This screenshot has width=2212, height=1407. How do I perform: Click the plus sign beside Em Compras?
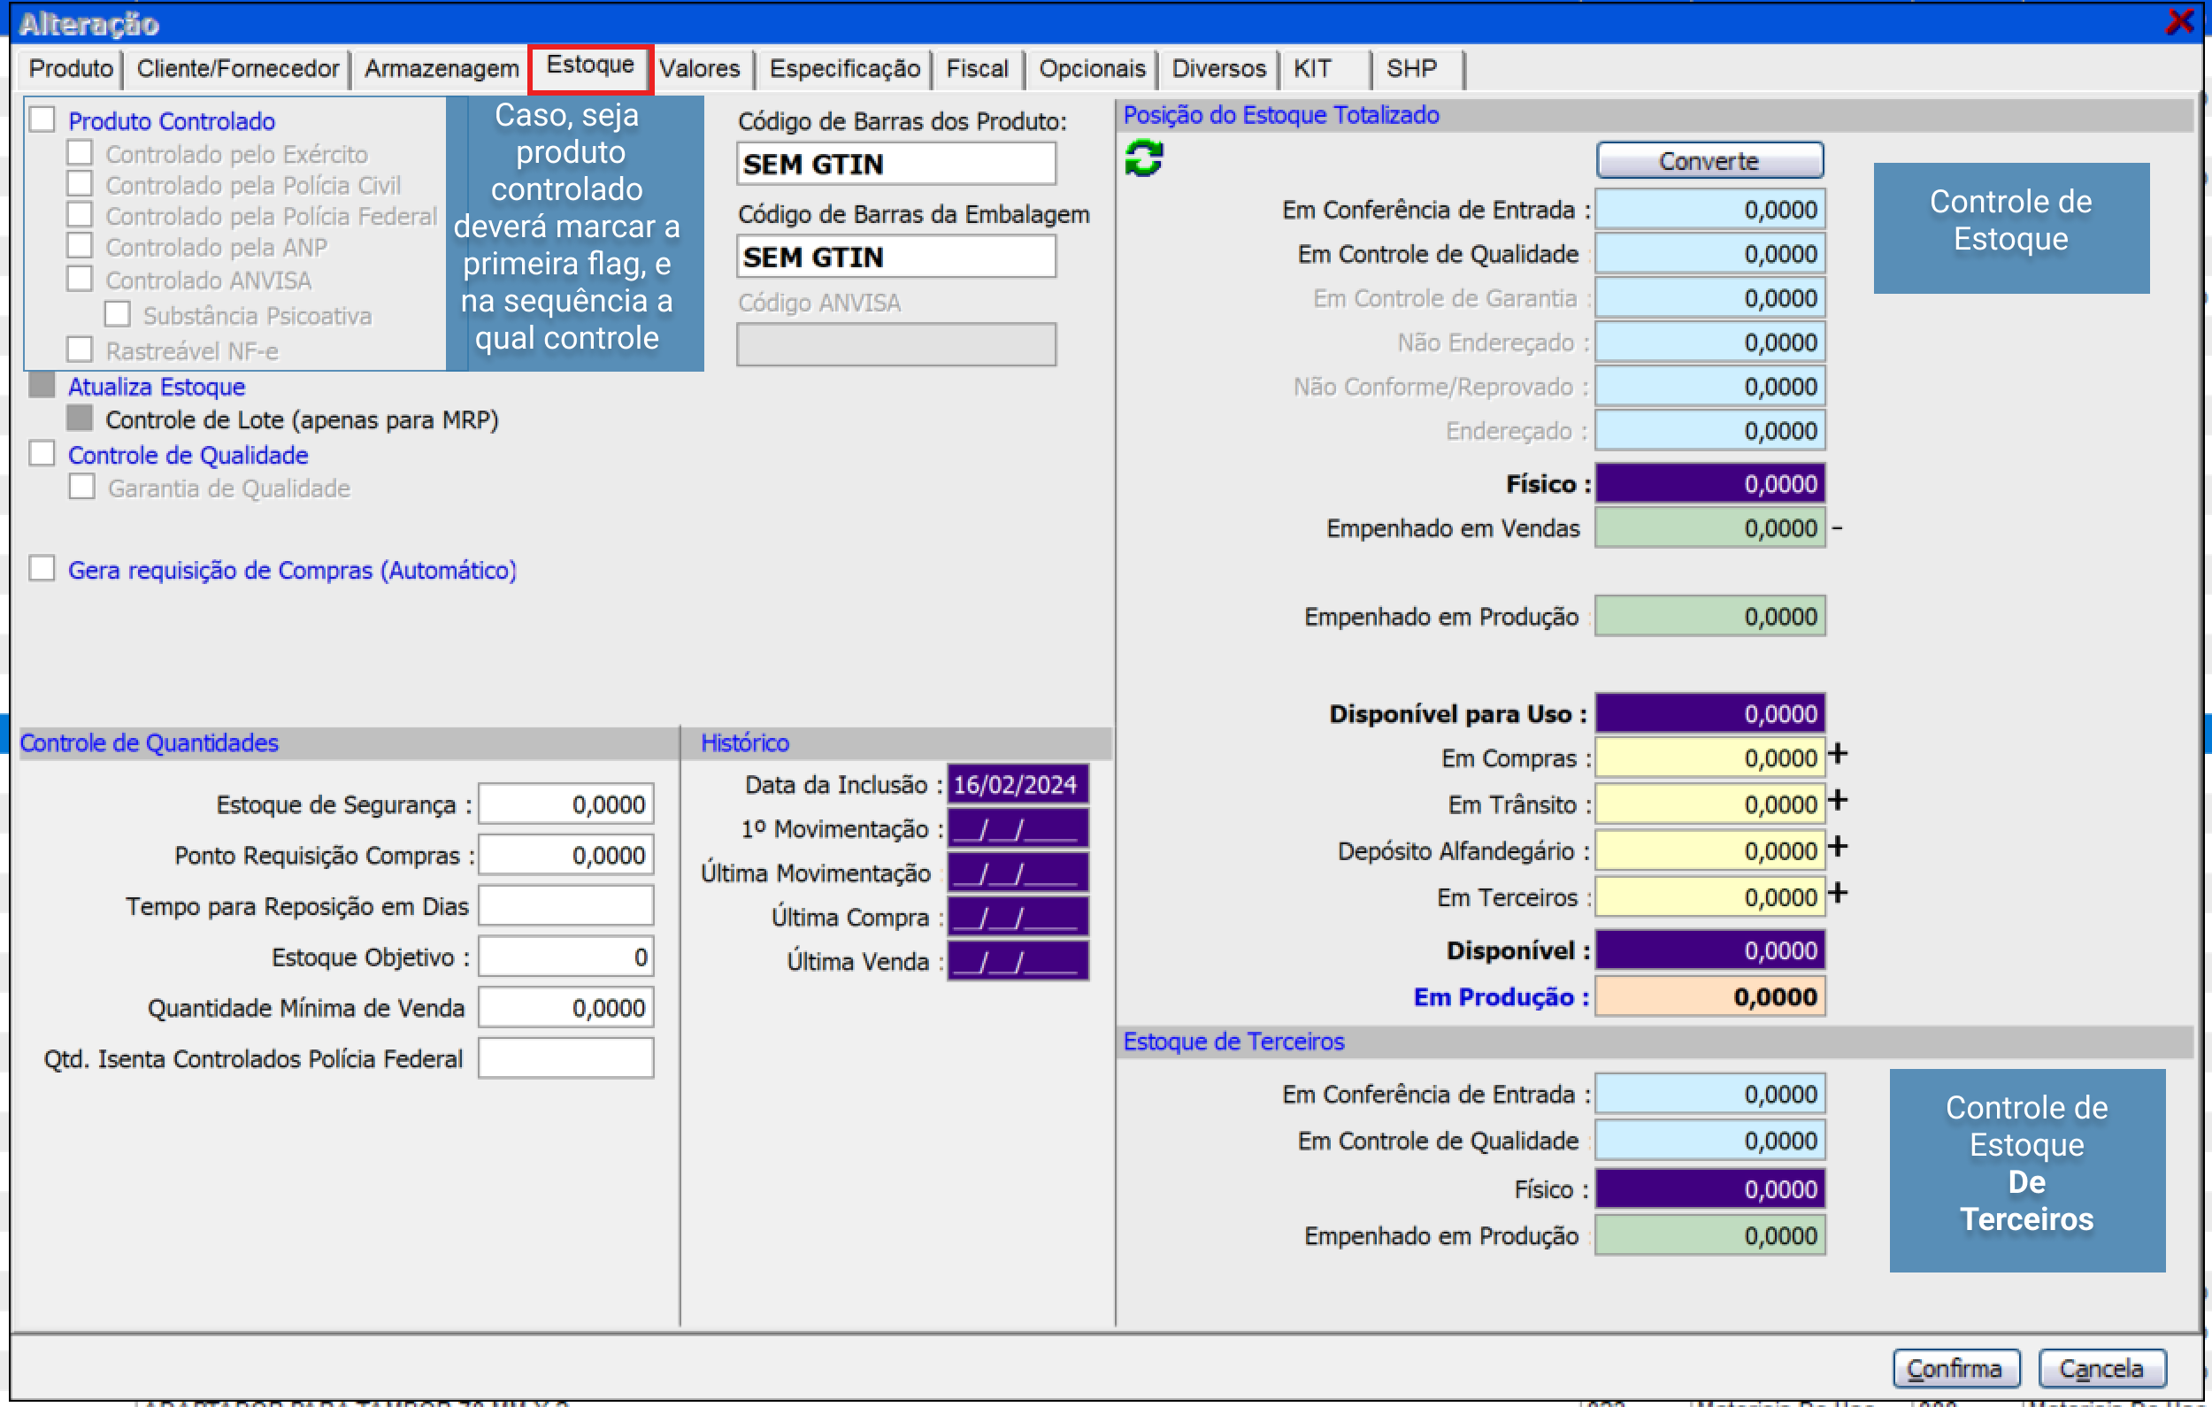point(1837,755)
